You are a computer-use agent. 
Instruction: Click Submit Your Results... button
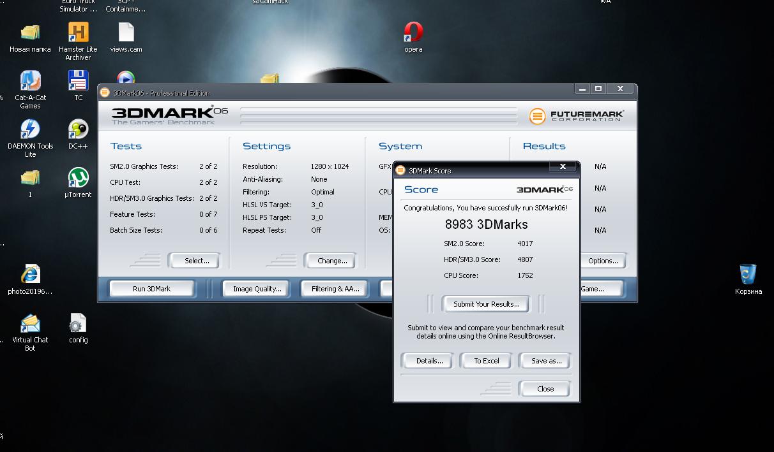(487, 304)
